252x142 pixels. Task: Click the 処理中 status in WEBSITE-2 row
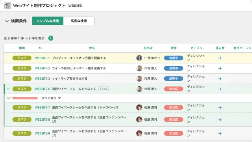[x=174, y=68]
